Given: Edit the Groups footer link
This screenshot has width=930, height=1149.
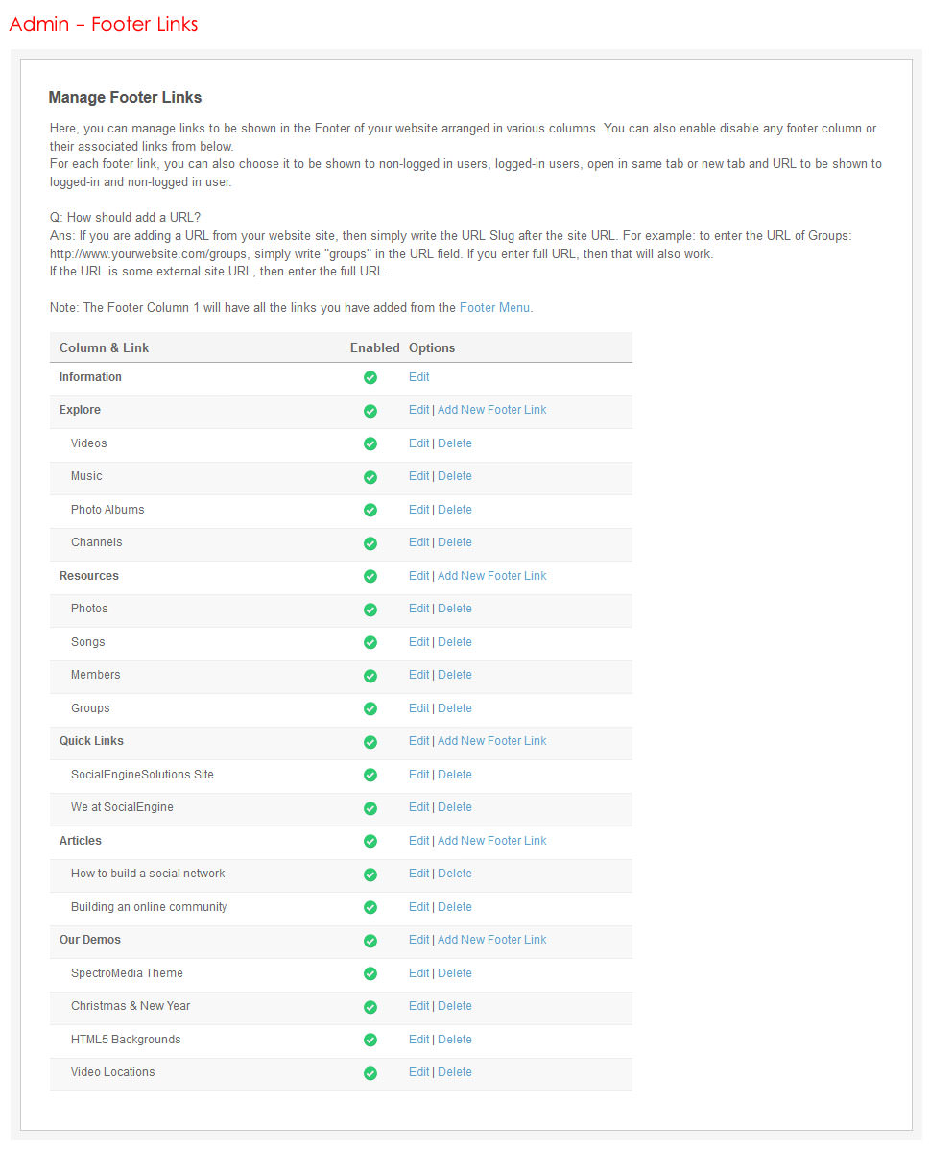Looking at the screenshot, I should [418, 708].
